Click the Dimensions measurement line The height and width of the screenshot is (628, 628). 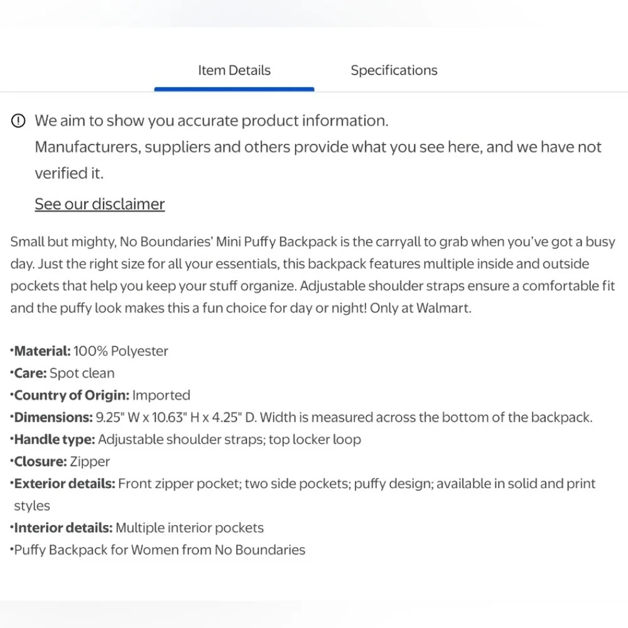click(x=301, y=418)
